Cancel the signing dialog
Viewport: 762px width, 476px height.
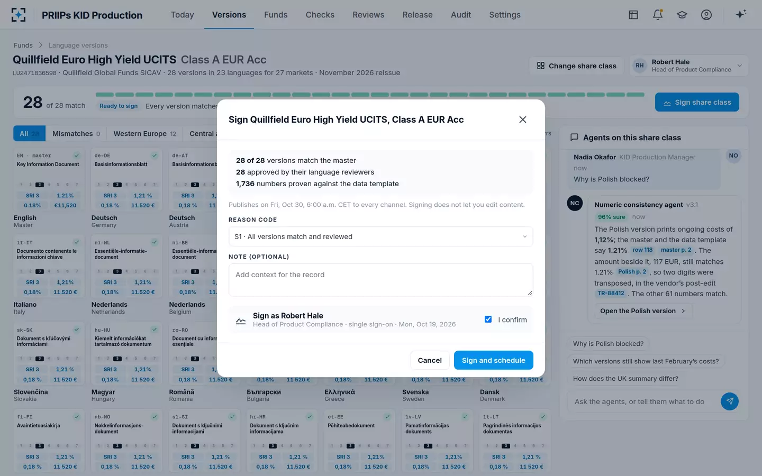click(430, 360)
